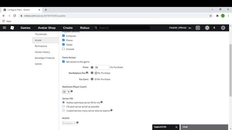Screen dimensions: 232x130
Task: Open the Games tab in sidebar
Action: point(38,64)
